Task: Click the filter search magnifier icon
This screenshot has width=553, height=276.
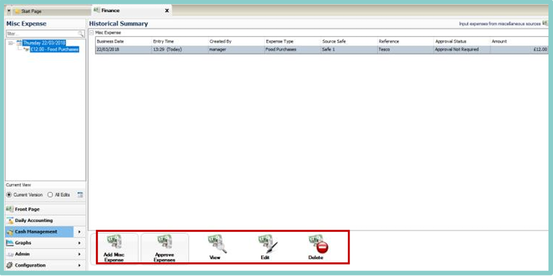Action: point(81,34)
